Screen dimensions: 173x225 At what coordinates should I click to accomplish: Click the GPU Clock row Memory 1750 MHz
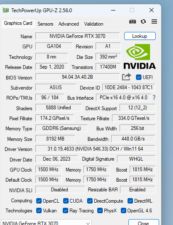96,169
